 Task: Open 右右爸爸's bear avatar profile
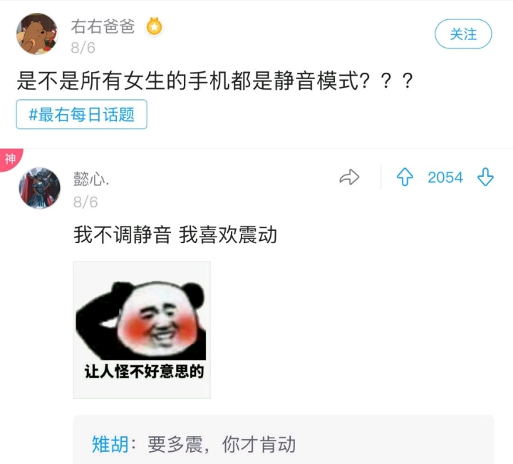click(37, 33)
